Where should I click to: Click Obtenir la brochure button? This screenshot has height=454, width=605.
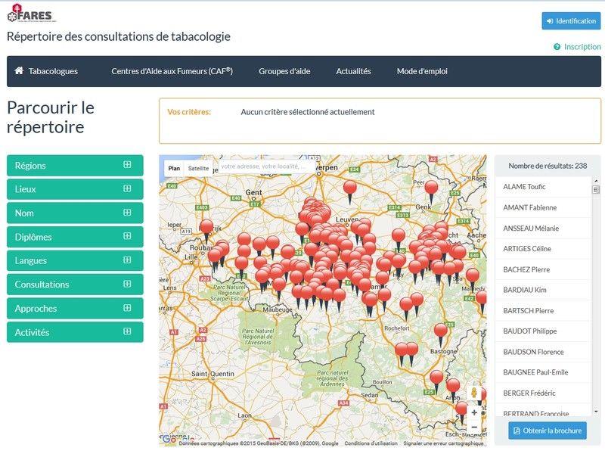pos(547,431)
